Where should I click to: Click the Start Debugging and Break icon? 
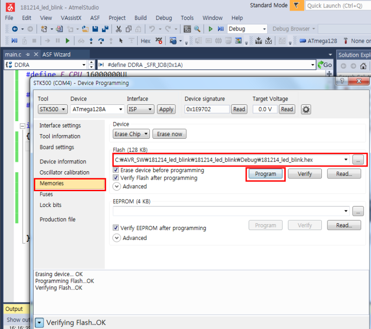click(221, 29)
